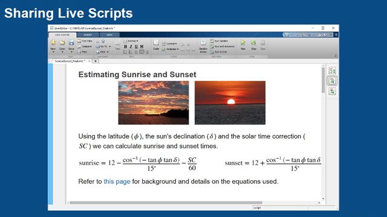Click Run to End

(218, 52)
